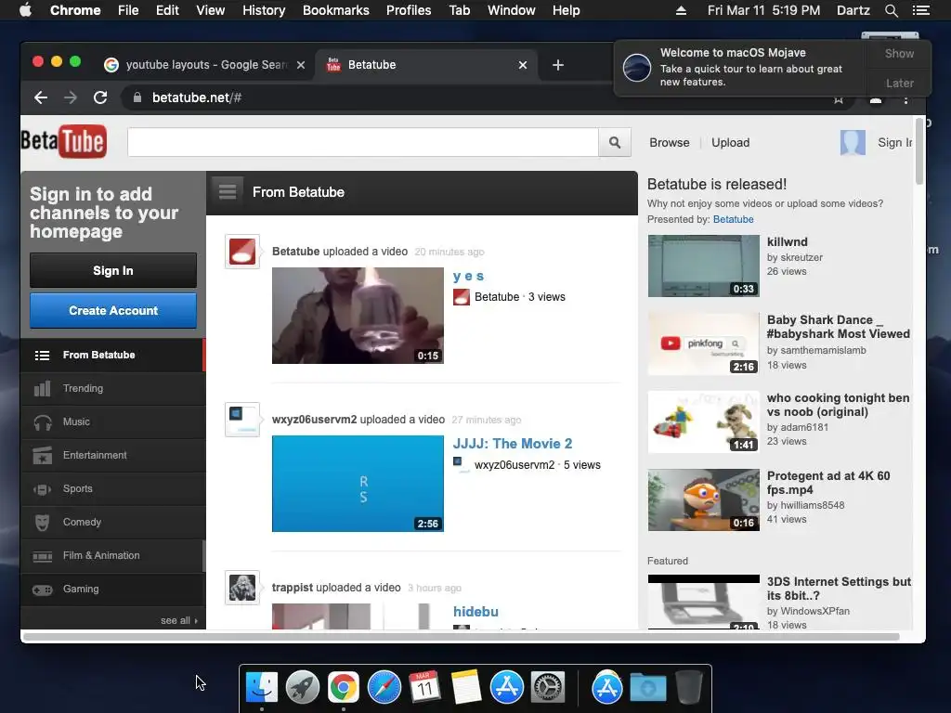Open the Baby Shark Dance video thumbnail

704,344
